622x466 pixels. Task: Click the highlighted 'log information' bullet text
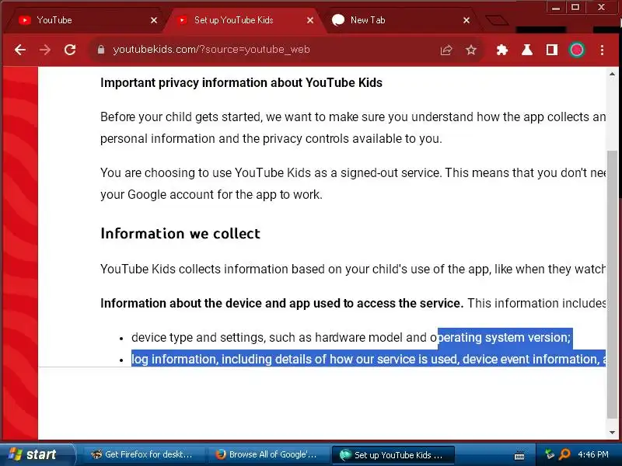369,359
